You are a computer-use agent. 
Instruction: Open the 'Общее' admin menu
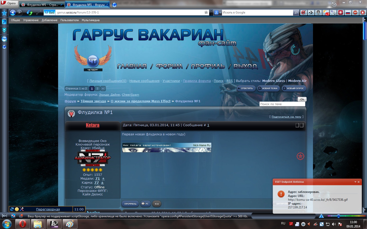[16, 20]
